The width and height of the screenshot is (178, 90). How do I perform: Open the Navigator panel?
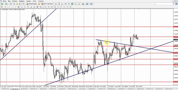point(17,4)
